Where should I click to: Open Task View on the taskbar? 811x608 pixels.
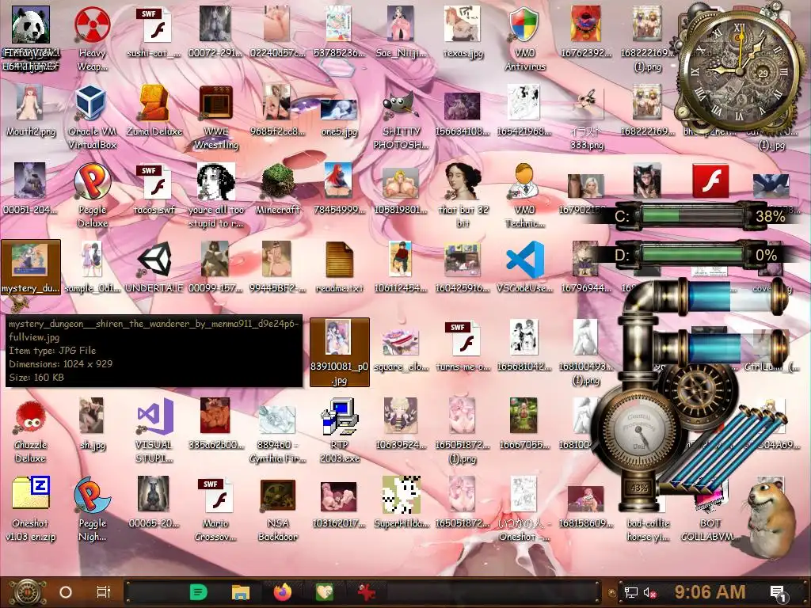click(104, 592)
